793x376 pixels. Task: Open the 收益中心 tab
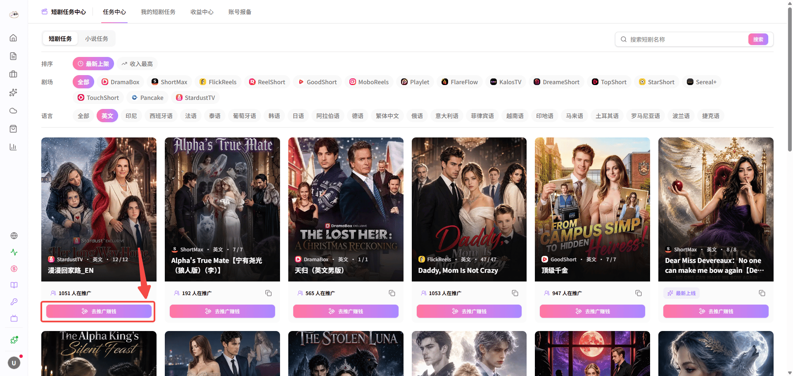pyautogui.click(x=202, y=12)
